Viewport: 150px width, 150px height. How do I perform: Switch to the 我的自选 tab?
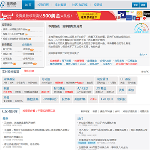(x=29, y=71)
